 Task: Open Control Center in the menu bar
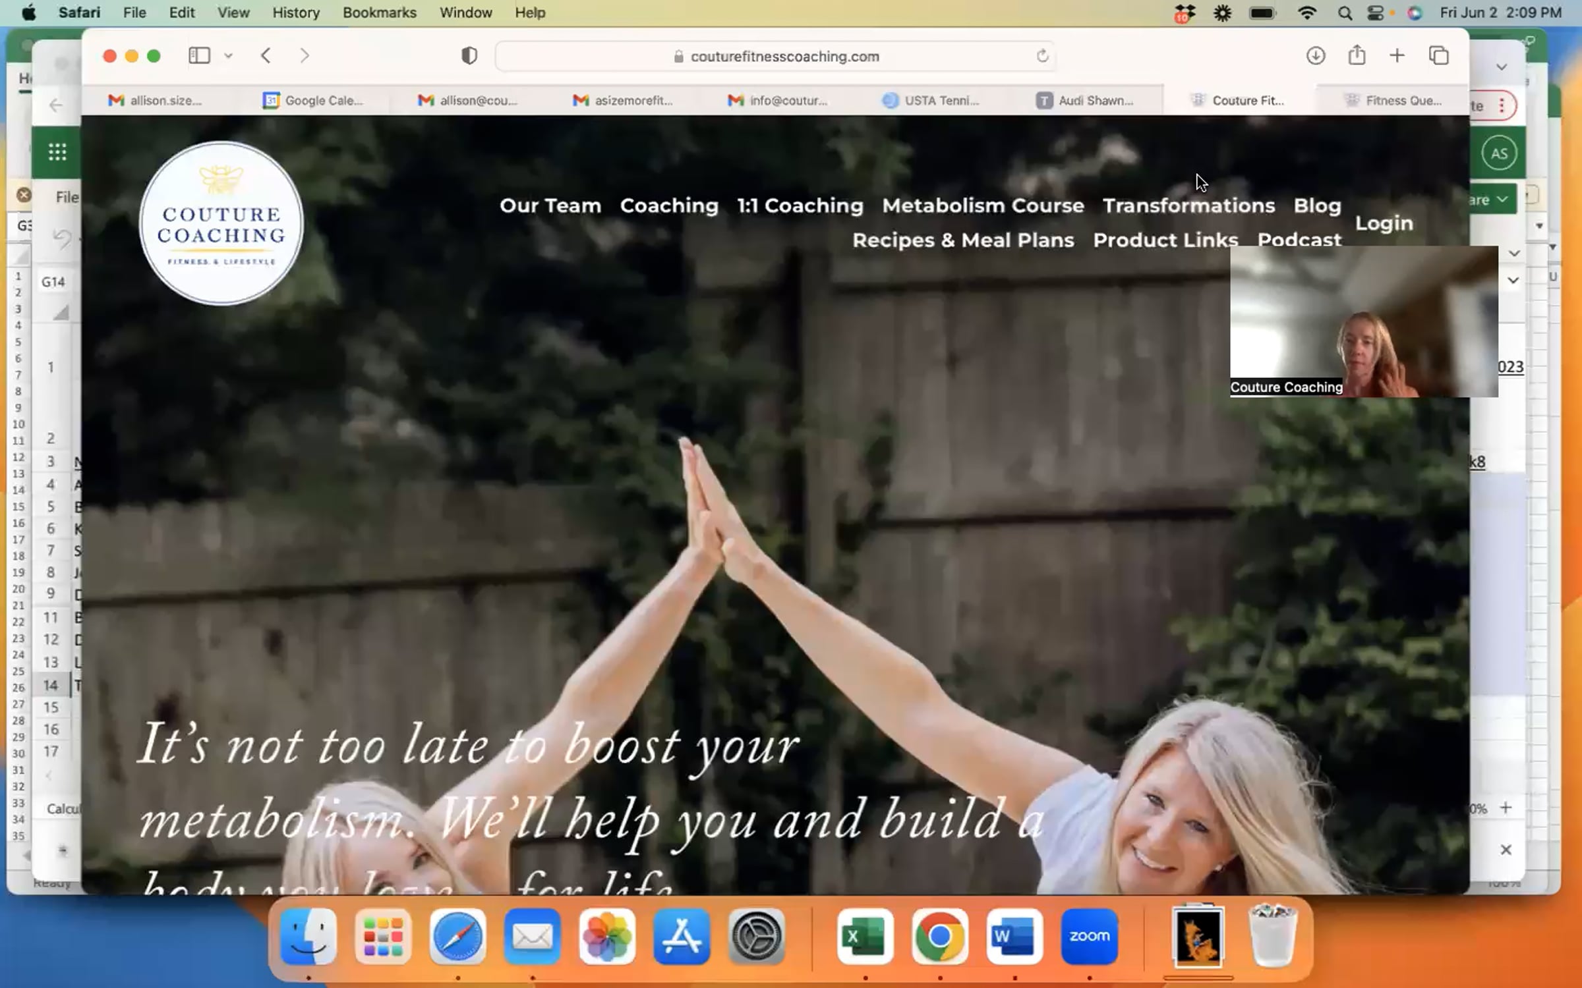click(x=1376, y=13)
